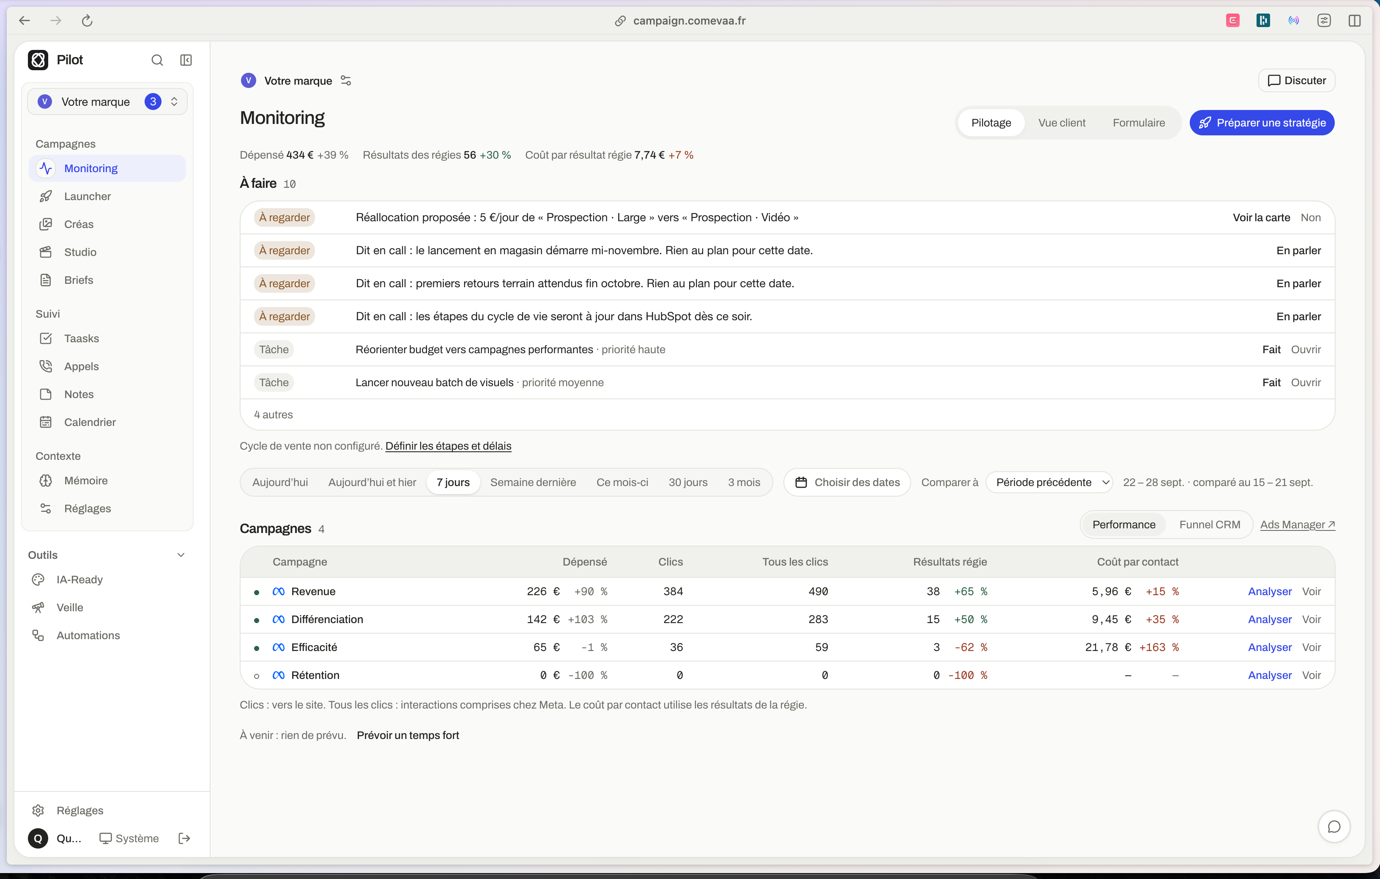
Task: Select the Performance view
Action: point(1123,525)
